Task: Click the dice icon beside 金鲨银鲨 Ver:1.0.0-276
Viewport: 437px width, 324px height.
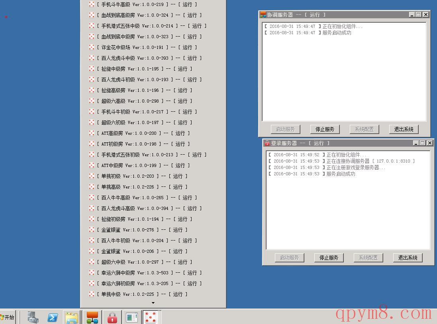Action: pos(91,230)
